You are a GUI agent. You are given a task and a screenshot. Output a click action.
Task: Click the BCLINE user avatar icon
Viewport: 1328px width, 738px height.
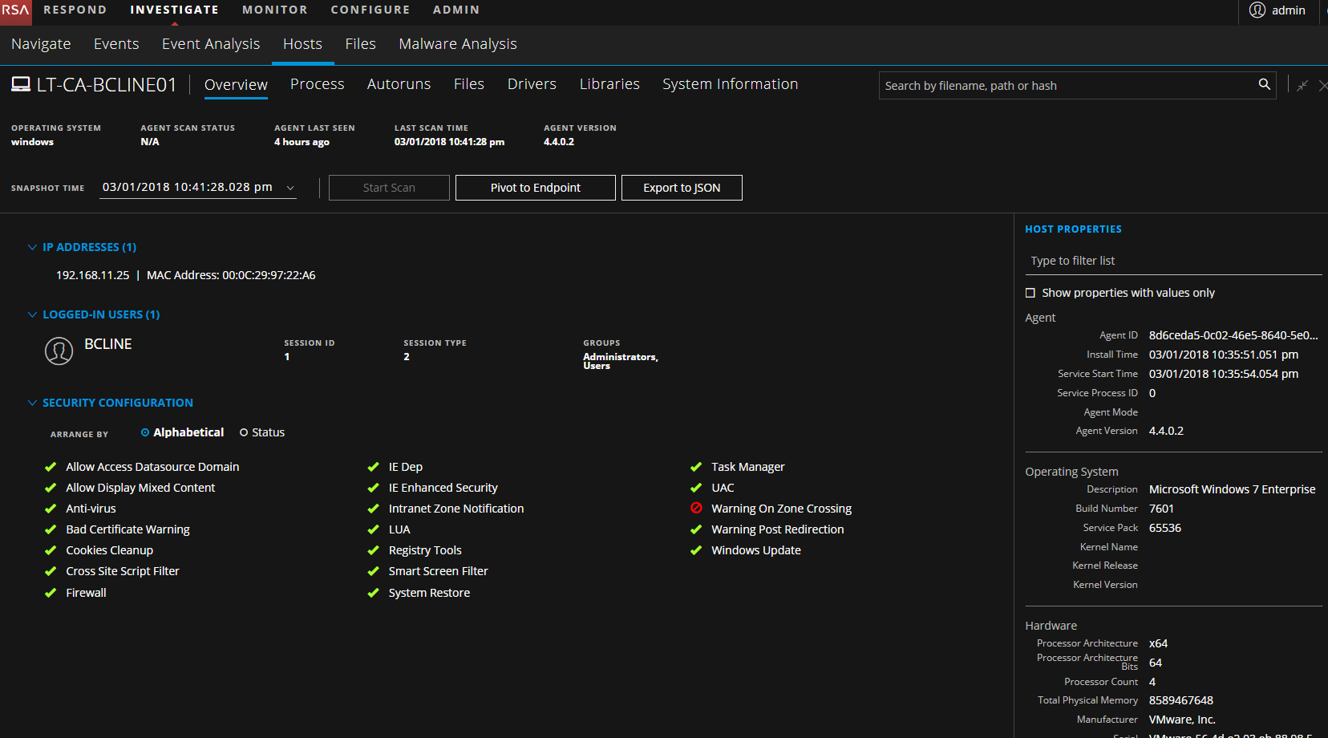tap(59, 351)
